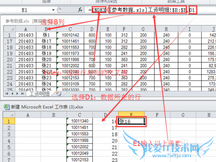Image resolution: width=216 pixels, height=162 pixels.
Task: Click the Excel file icon beside 新建 Microsoft Excel
Action: 6,107
